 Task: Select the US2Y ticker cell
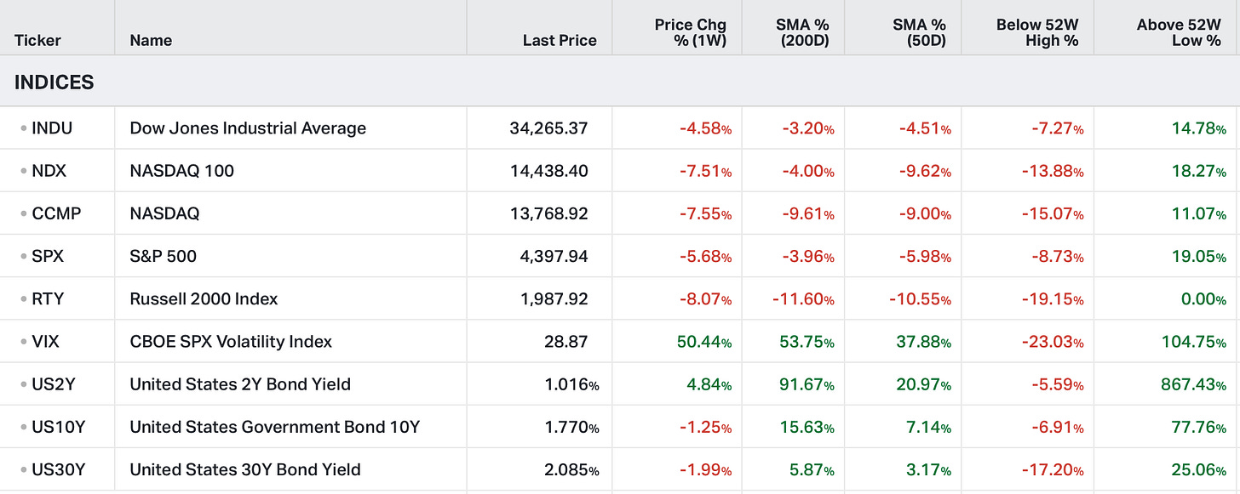point(53,383)
